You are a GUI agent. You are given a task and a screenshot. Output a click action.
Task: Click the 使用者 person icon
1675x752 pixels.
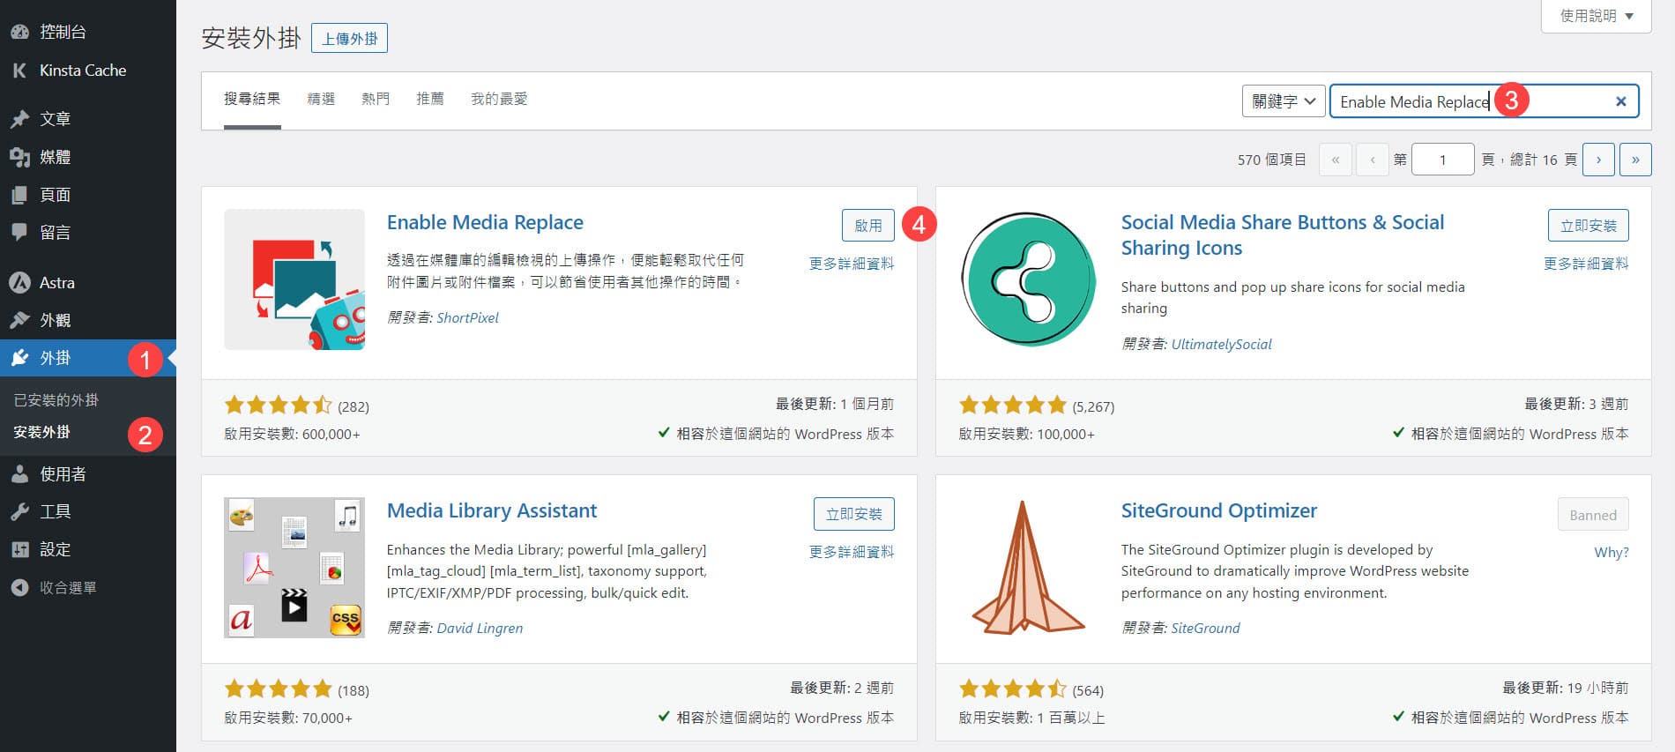coord(19,473)
